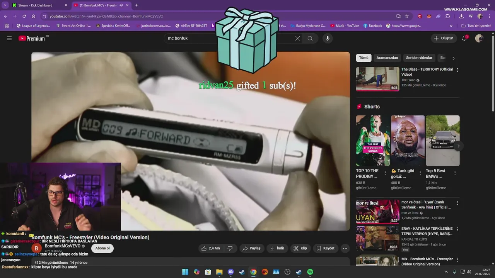Open The Blaze - TERRITORY thumbnail
The height and width of the screenshot is (278, 495).
click(x=378, y=79)
